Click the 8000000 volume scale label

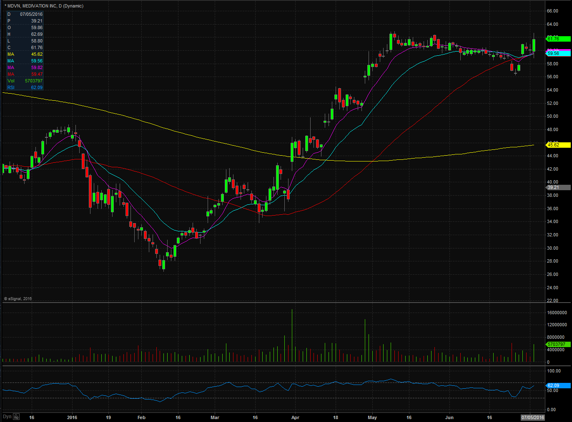(x=557, y=337)
